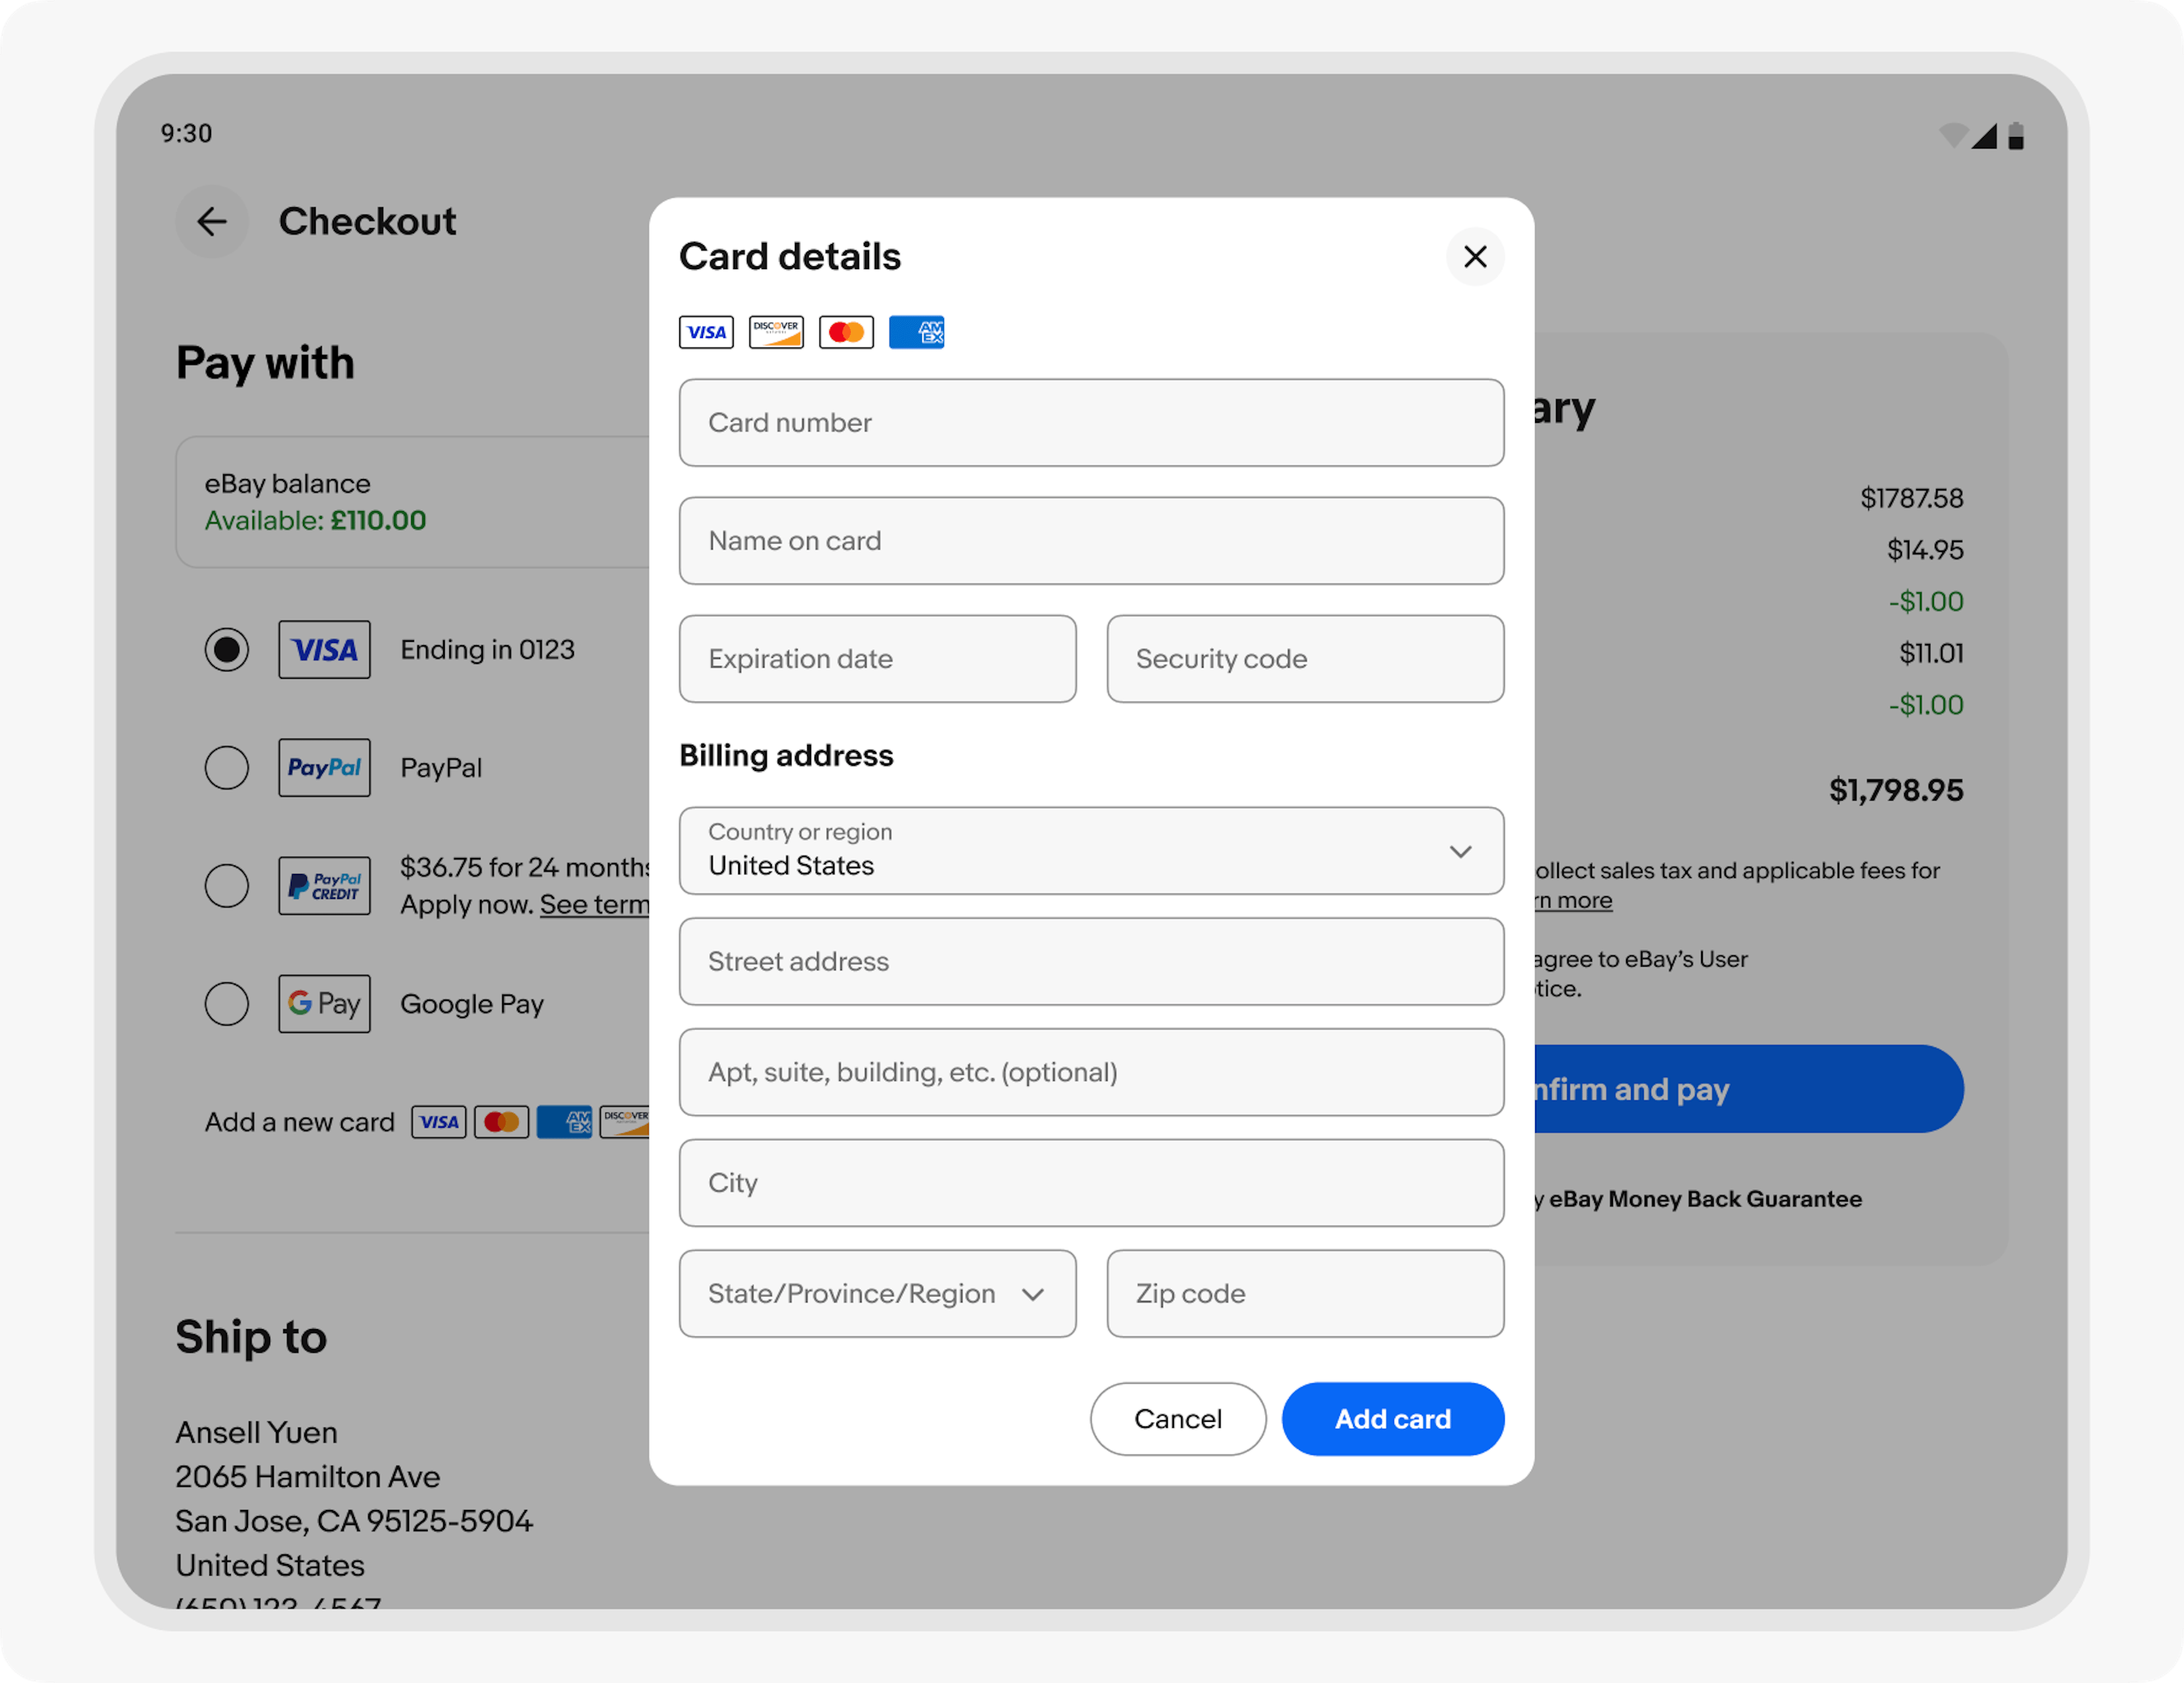Select the PayPal Credit radio option
The width and height of the screenshot is (2184, 1683).
(227, 885)
